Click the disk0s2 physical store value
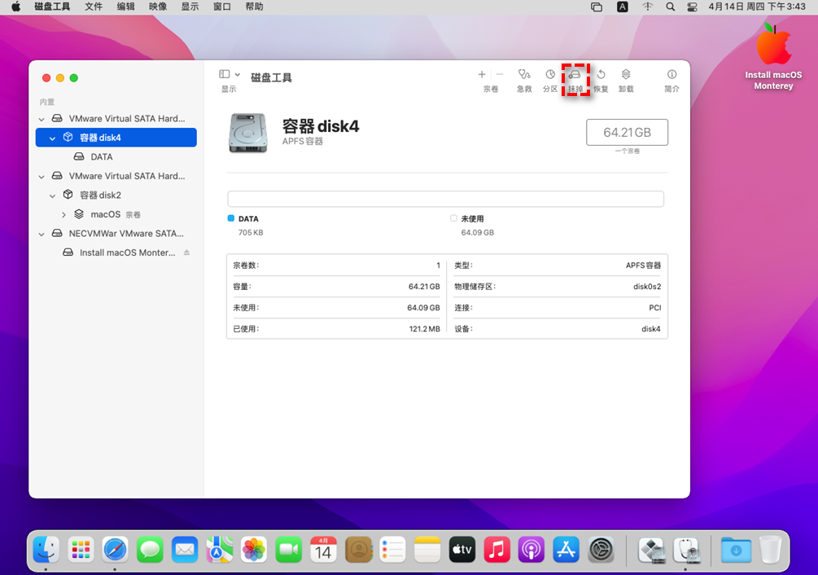 [x=647, y=287]
